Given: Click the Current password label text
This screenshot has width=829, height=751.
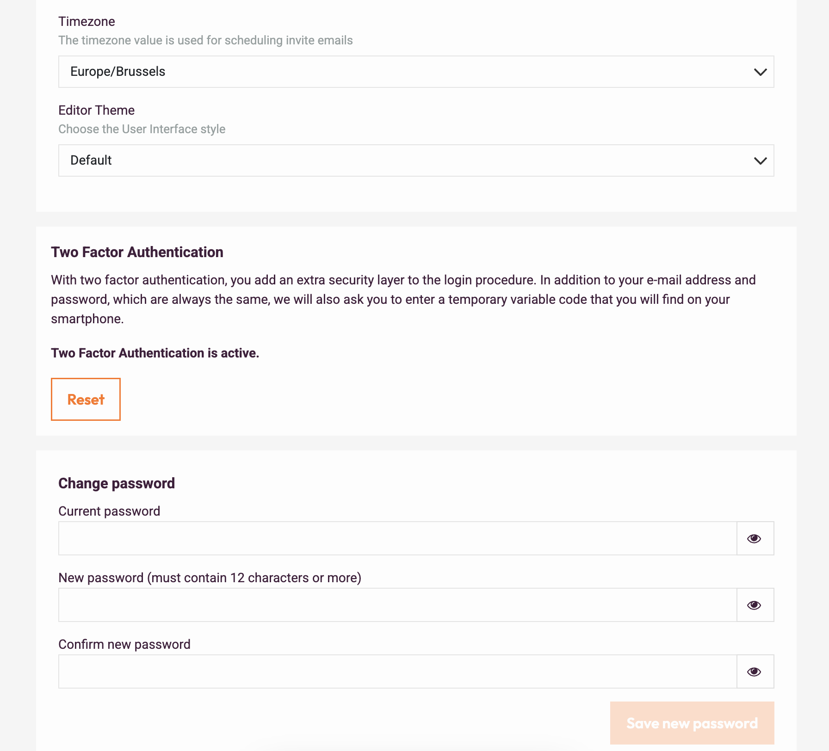Looking at the screenshot, I should 109,511.
